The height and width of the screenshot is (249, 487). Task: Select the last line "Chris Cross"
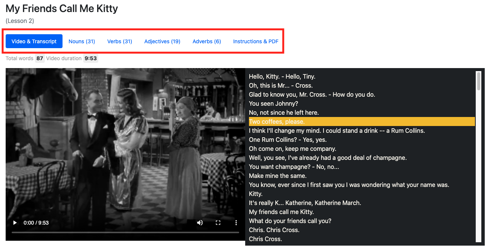[x=265, y=239]
